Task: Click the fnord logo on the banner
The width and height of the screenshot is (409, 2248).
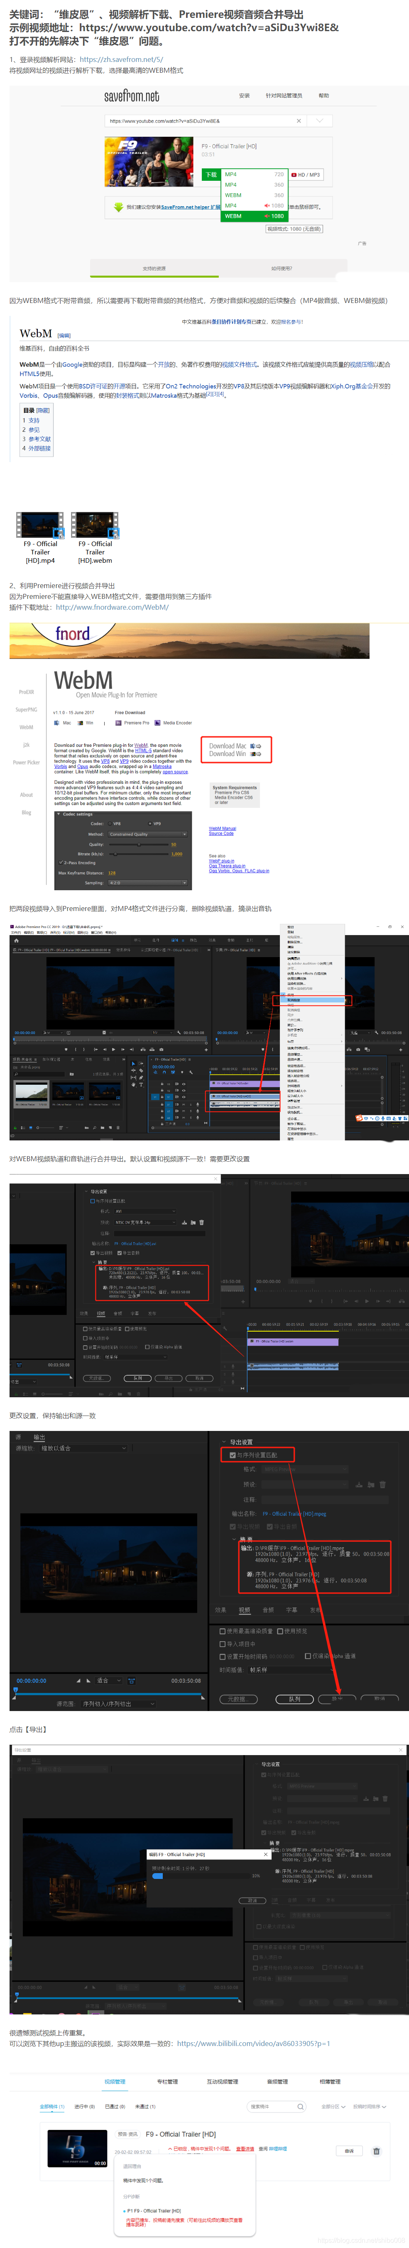Action: (x=72, y=635)
